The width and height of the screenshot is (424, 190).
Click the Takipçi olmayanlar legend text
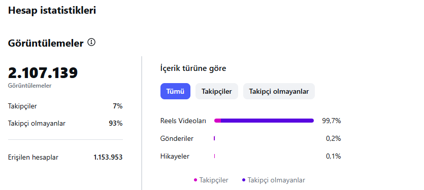click(x=276, y=180)
